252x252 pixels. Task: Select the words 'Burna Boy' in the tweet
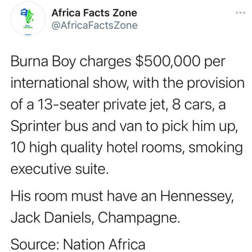[43, 61]
